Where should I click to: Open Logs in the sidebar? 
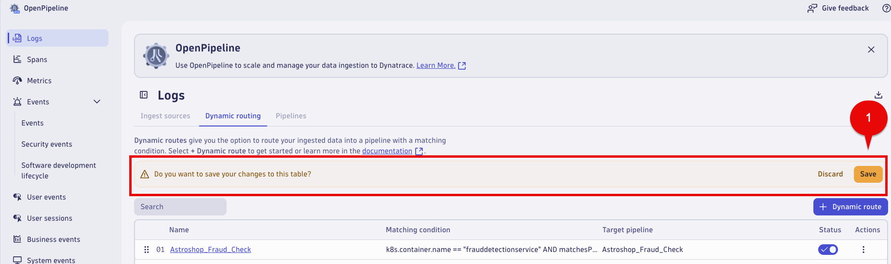coord(57,38)
